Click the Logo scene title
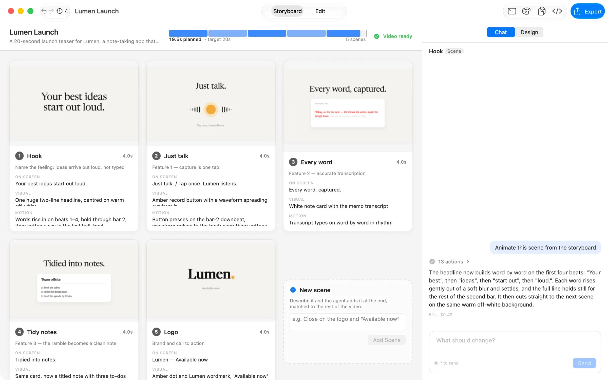 (171, 332)
